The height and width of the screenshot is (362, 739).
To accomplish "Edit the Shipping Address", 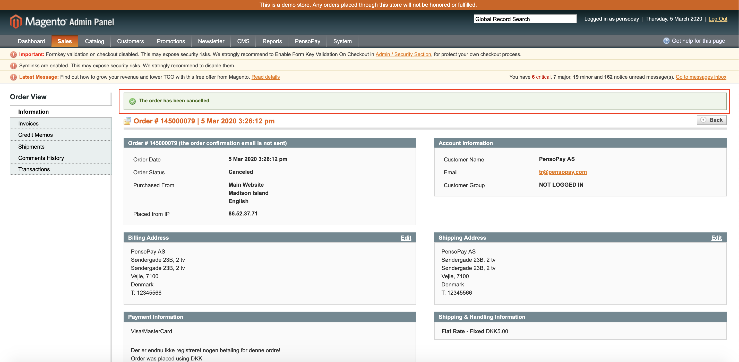I will tap(716, 238).
